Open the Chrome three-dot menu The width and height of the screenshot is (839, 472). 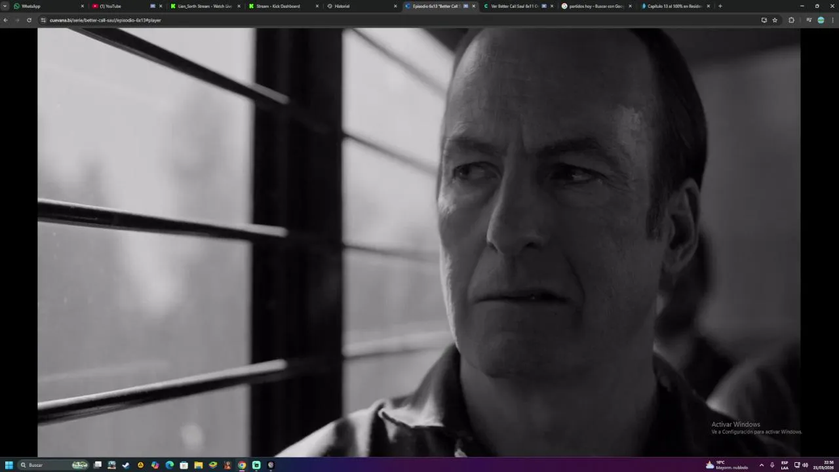tap(832, 20)
